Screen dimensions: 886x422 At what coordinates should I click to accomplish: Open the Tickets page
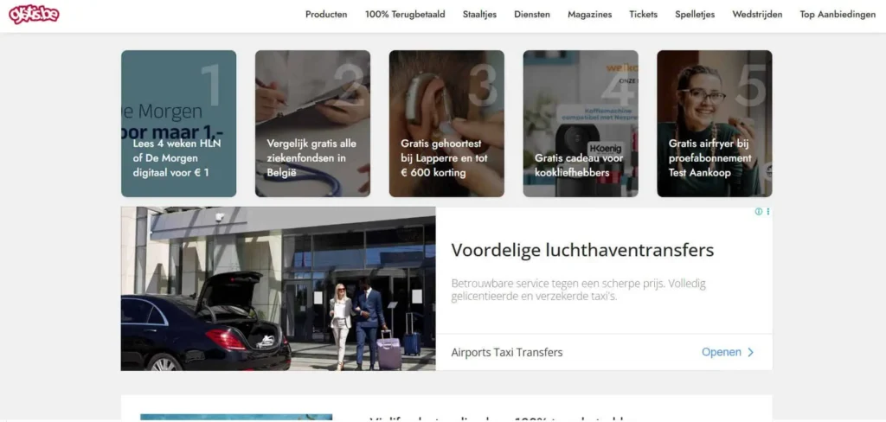643,15
